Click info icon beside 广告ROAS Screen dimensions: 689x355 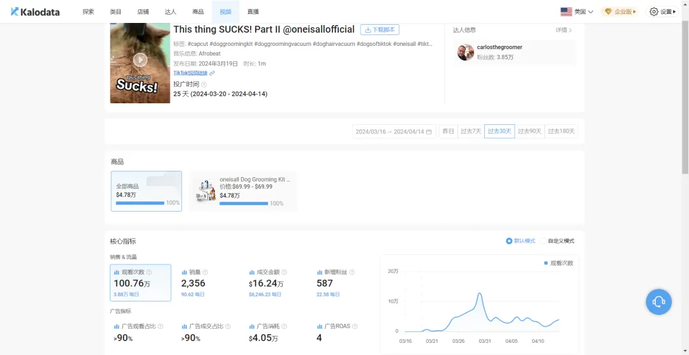point(354,326)
